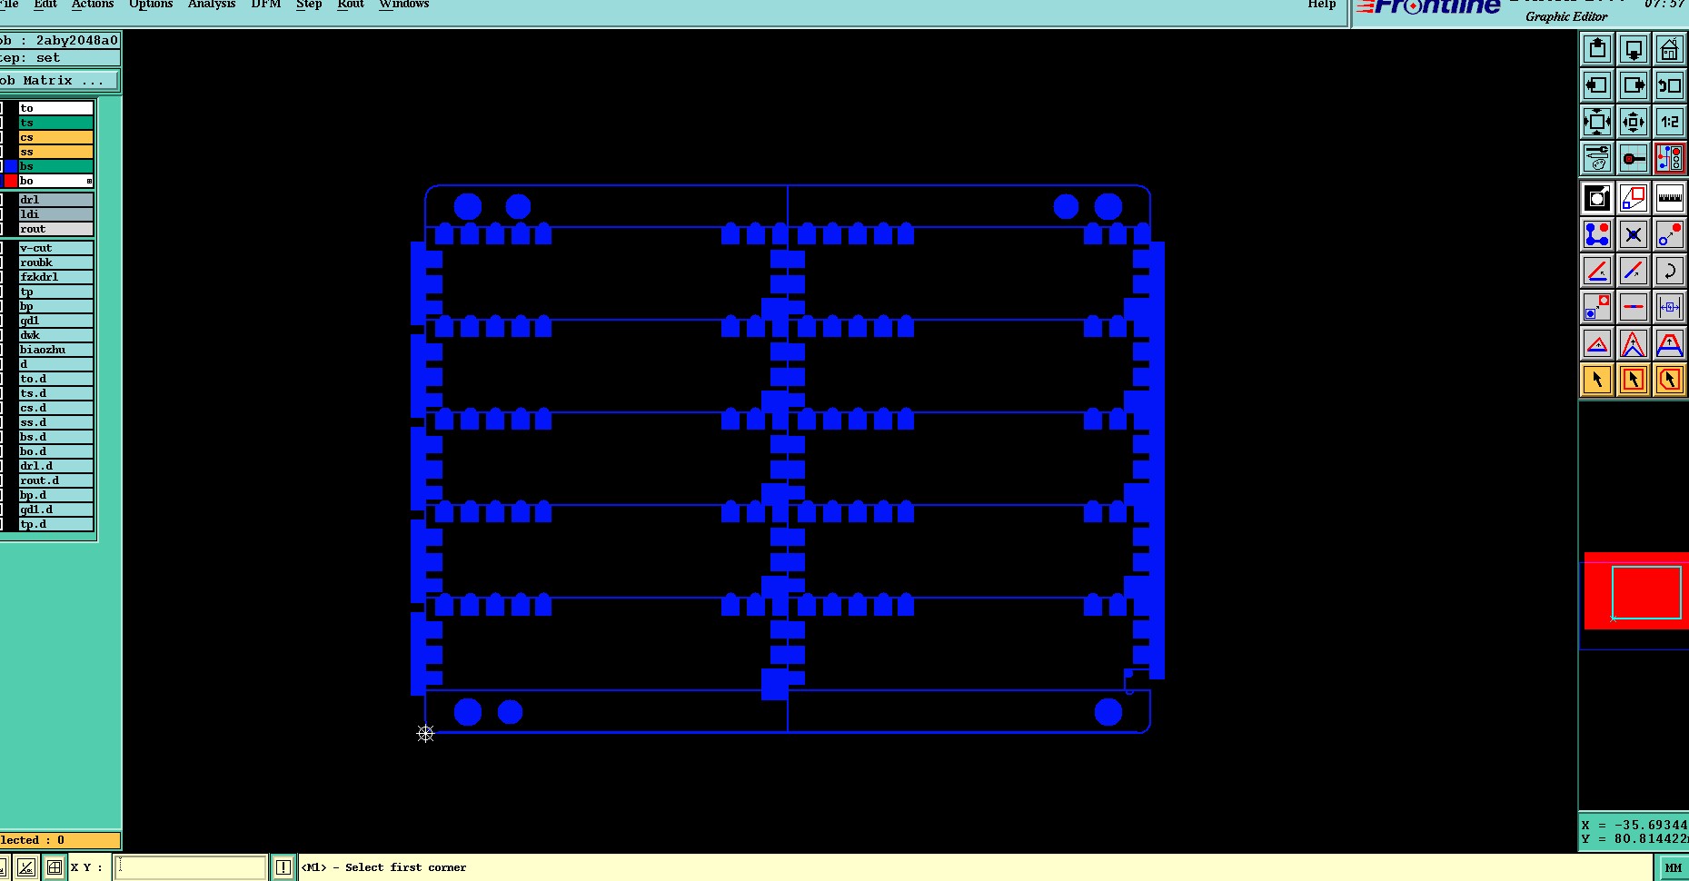Click the blue square to red square icon
Screen dimensions: 1689x881
point(1597,307)
